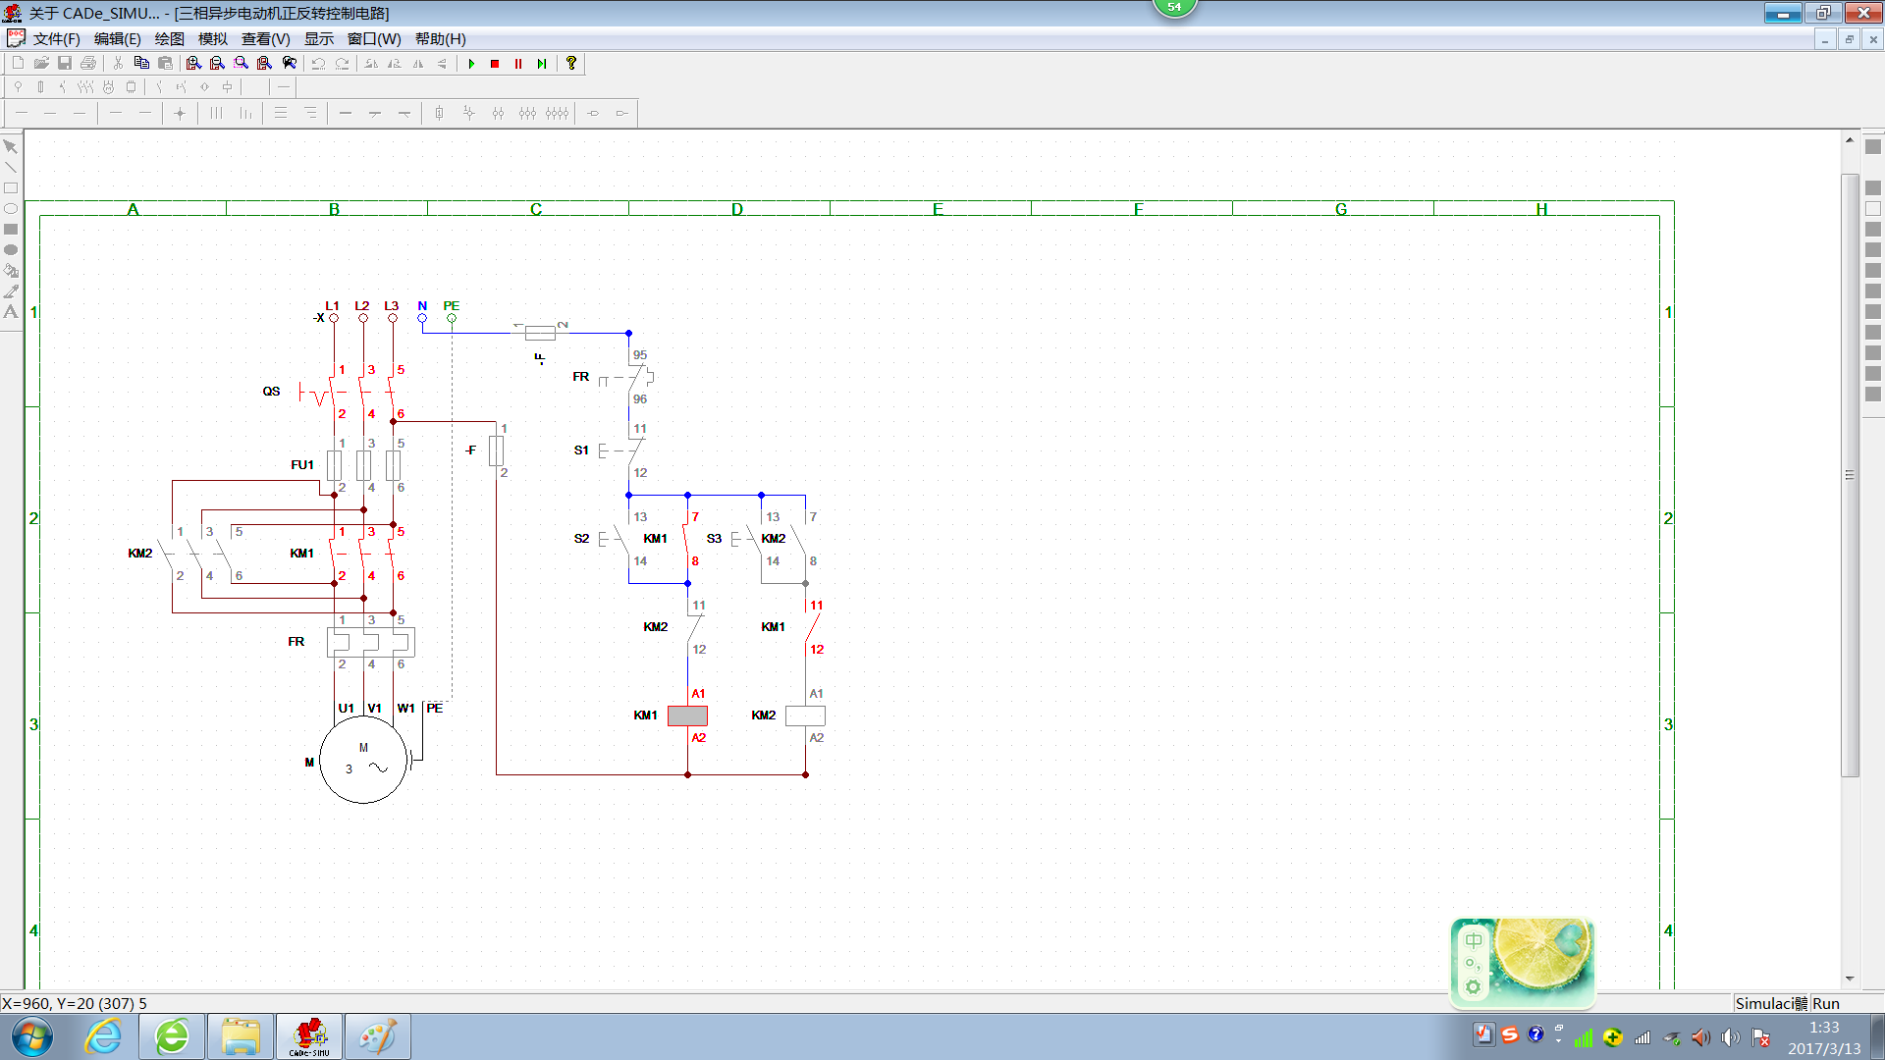Open the 帮助(H) menu
This screenshot has width=1885, height=1060.
(x=441, y=38)
